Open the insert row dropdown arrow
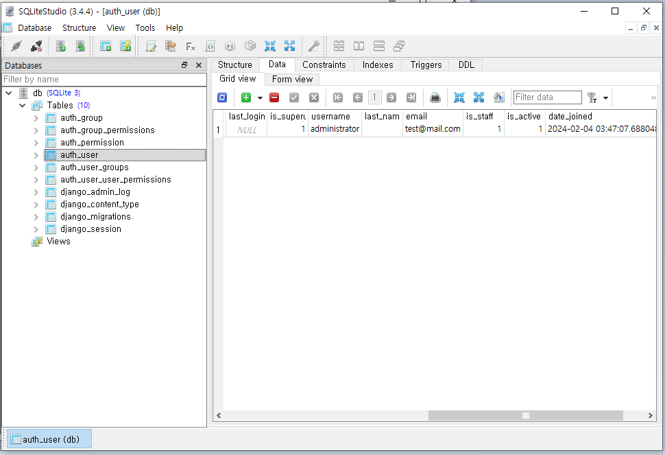Screen dimensions: 665x455 tap(260, 98)
